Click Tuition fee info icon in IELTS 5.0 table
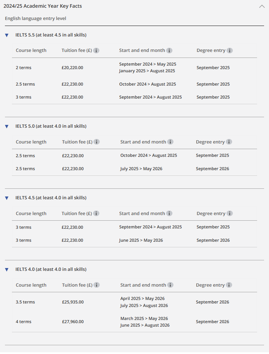This screenshot has width=269, height=354. click(97, 142)
